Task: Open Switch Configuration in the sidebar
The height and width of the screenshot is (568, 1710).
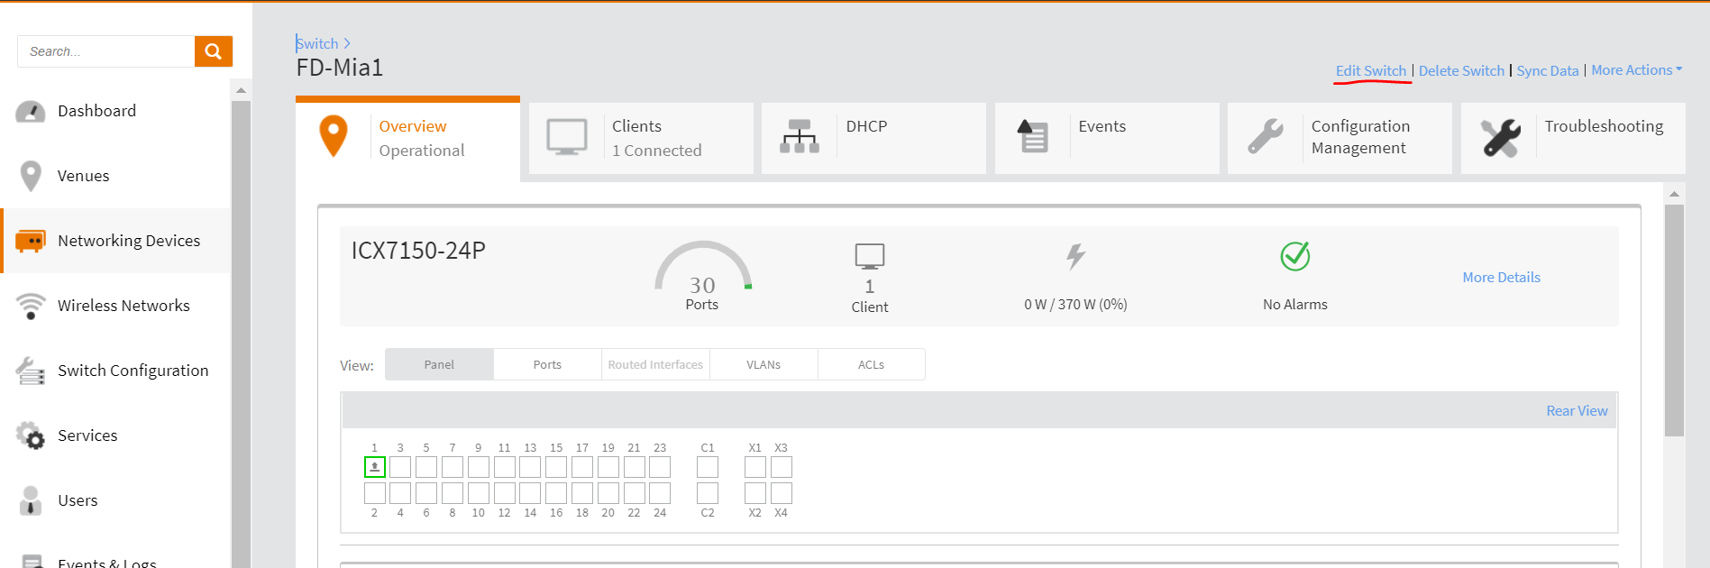Action: (133, 371)
